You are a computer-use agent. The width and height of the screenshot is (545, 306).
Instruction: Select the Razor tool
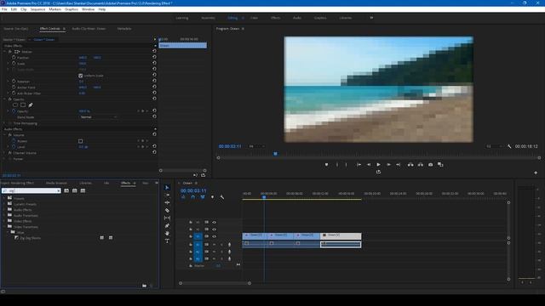click(167, 210)
